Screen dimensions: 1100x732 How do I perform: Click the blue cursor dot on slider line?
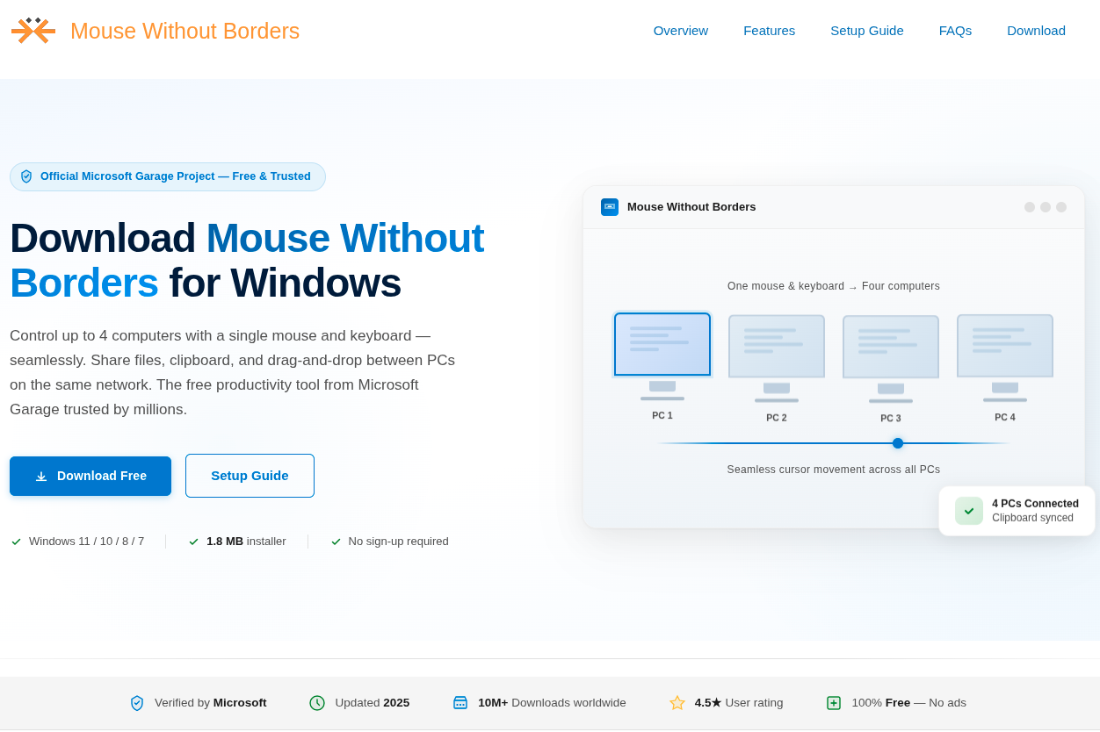[898, 443]
